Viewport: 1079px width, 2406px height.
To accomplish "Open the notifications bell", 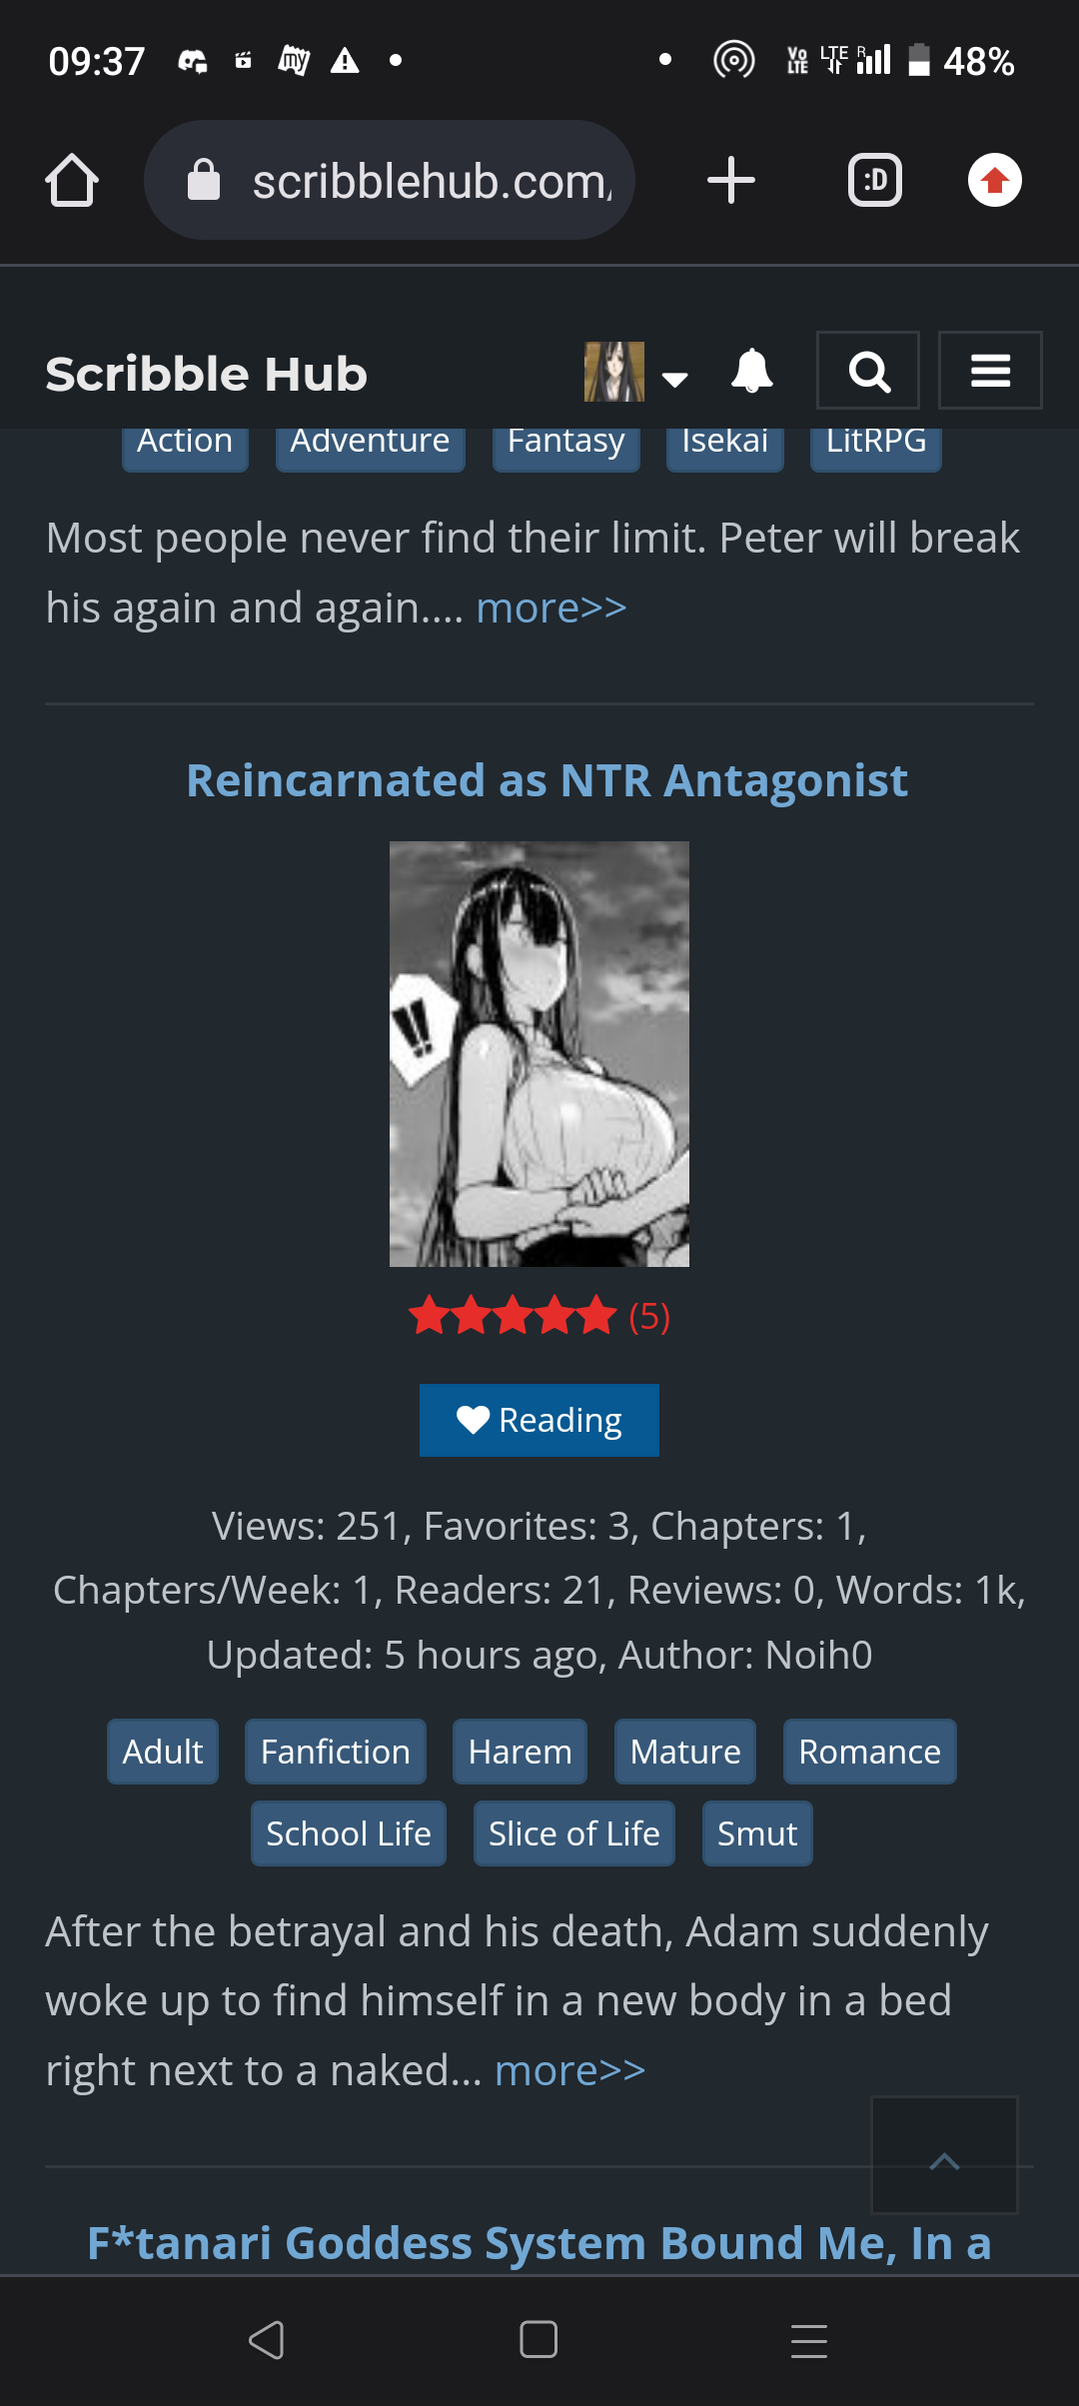I will 752,372.
